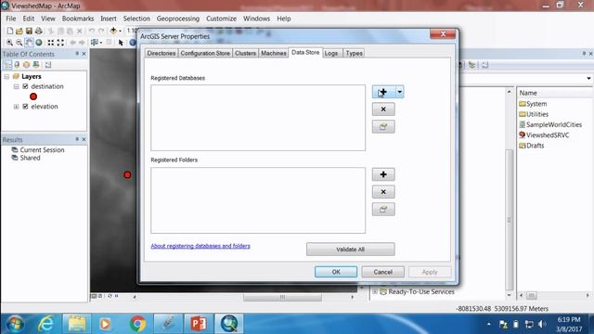
Task: Edit properties of registered folder
Action: pyautogui.click(x=383, y=210)
